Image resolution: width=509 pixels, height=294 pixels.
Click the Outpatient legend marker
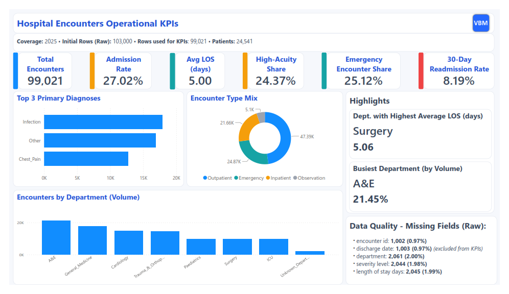tap(205, 178)
